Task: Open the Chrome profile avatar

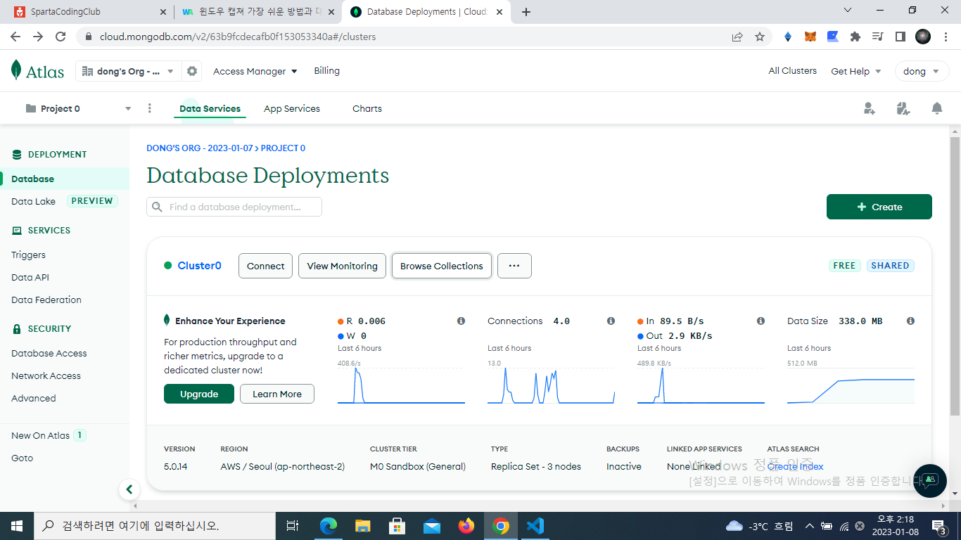Action: [923, 37]
